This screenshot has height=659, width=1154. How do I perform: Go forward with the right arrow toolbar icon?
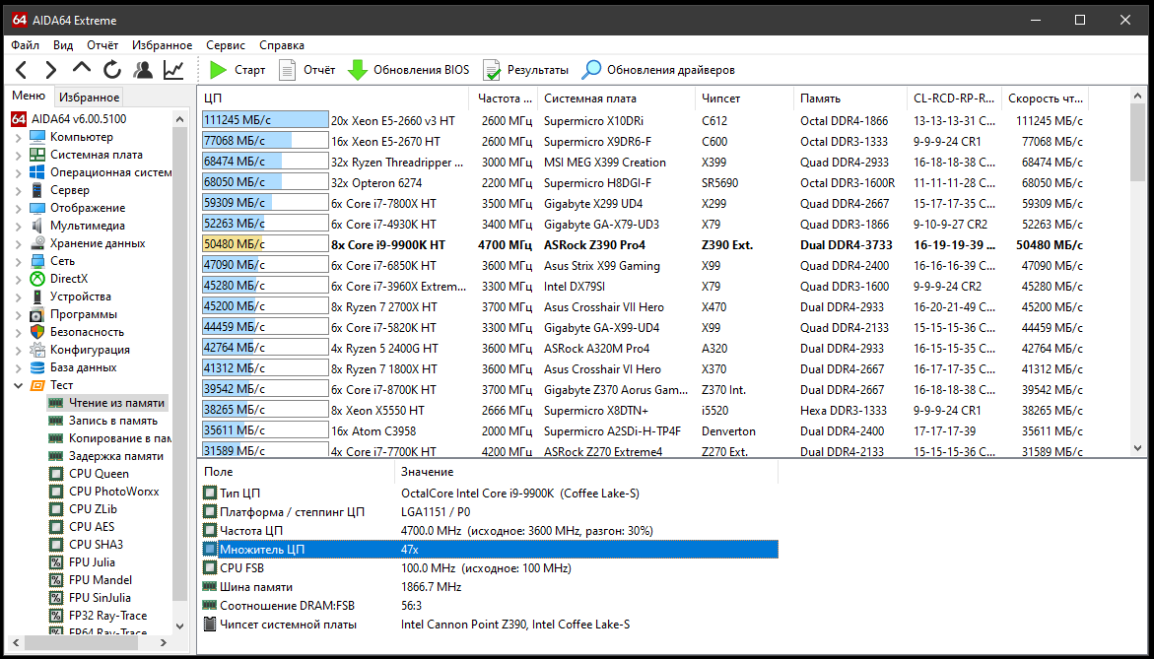[x=51, y=70]
